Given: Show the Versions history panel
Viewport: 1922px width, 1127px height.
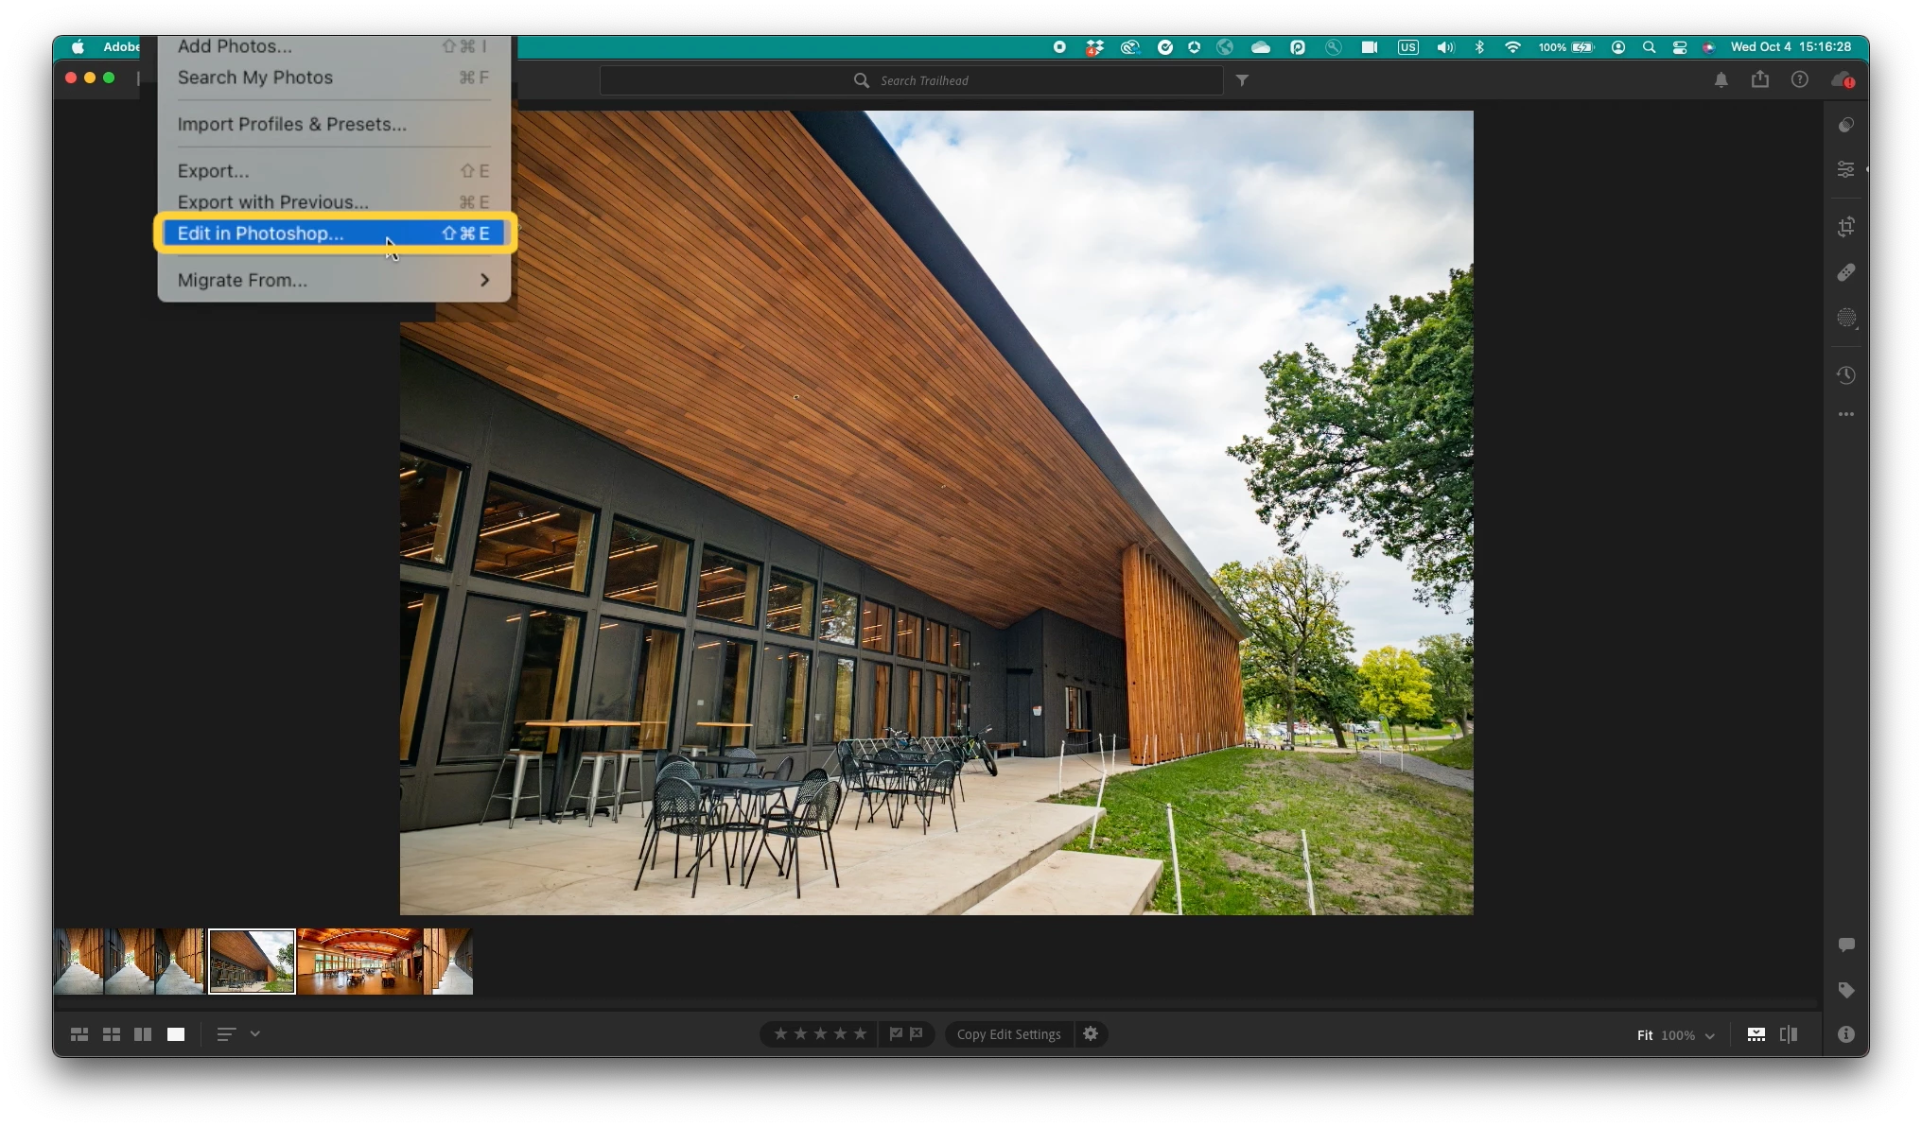Looking at the screenshot, I should [x=1845, y=375].
